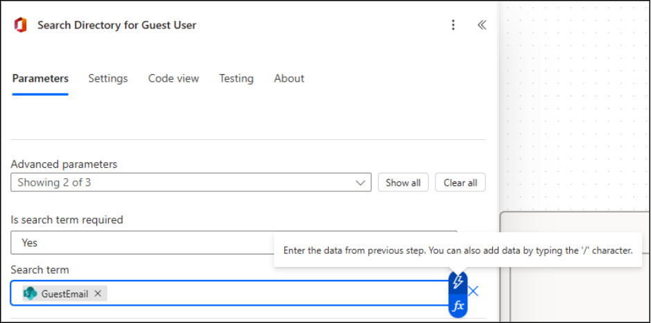Remove the Search term parameter with blue X
The height and width of the screenshot is (323, 651).
tap(474, 291)
